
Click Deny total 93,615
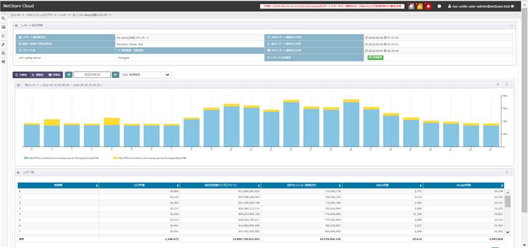[x=418, y=239]
